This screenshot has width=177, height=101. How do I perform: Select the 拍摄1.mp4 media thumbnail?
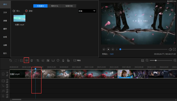(19, 18)
